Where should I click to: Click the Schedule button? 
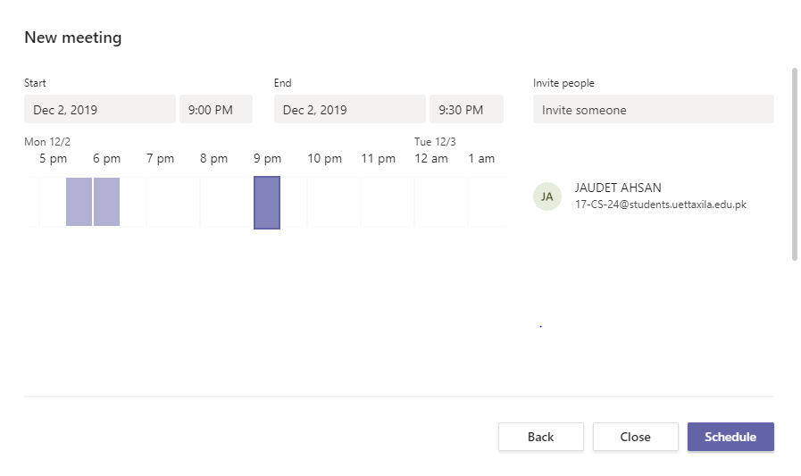coord(730,437)
